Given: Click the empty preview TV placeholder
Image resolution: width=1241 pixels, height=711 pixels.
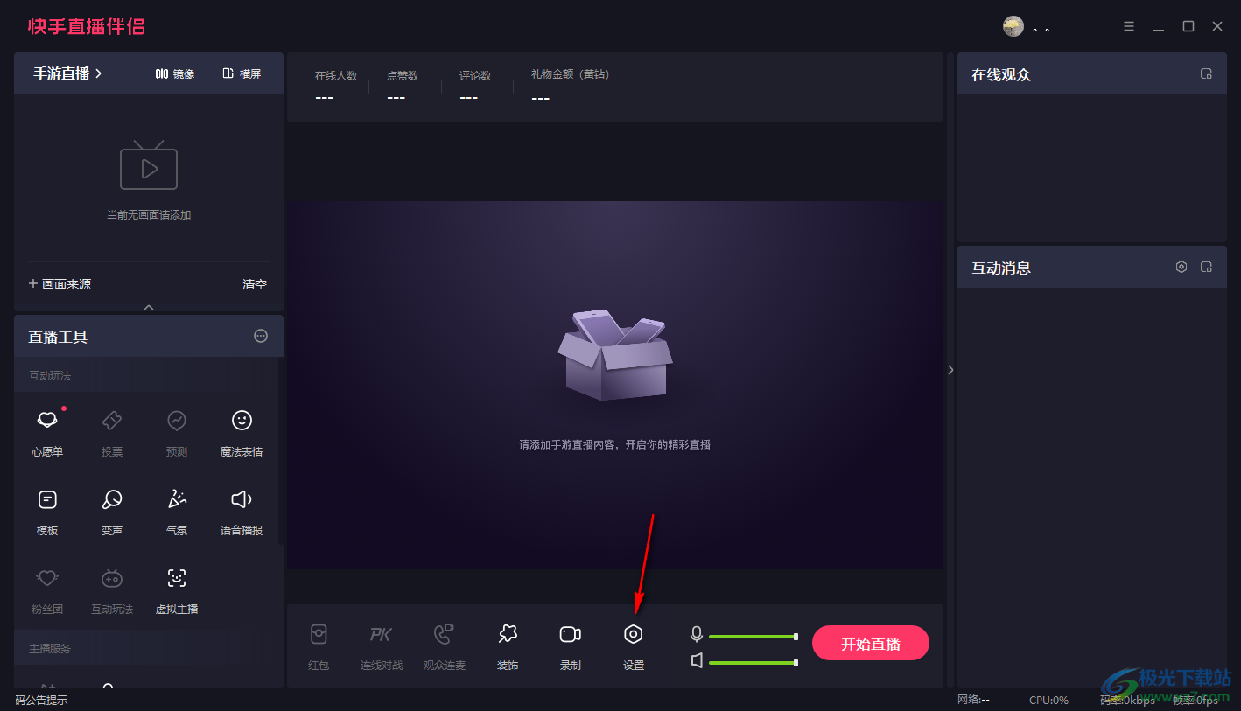Looking at the screenshot, I should (149, 165).
